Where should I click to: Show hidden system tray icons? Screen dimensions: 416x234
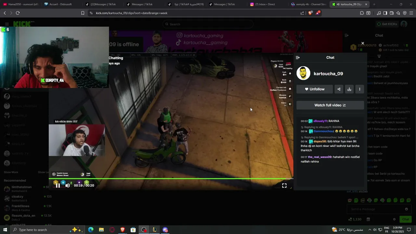[370, 230]
